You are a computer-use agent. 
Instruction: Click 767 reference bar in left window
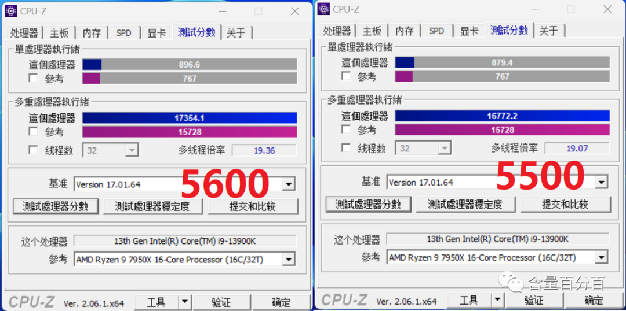tap(190, 79)
